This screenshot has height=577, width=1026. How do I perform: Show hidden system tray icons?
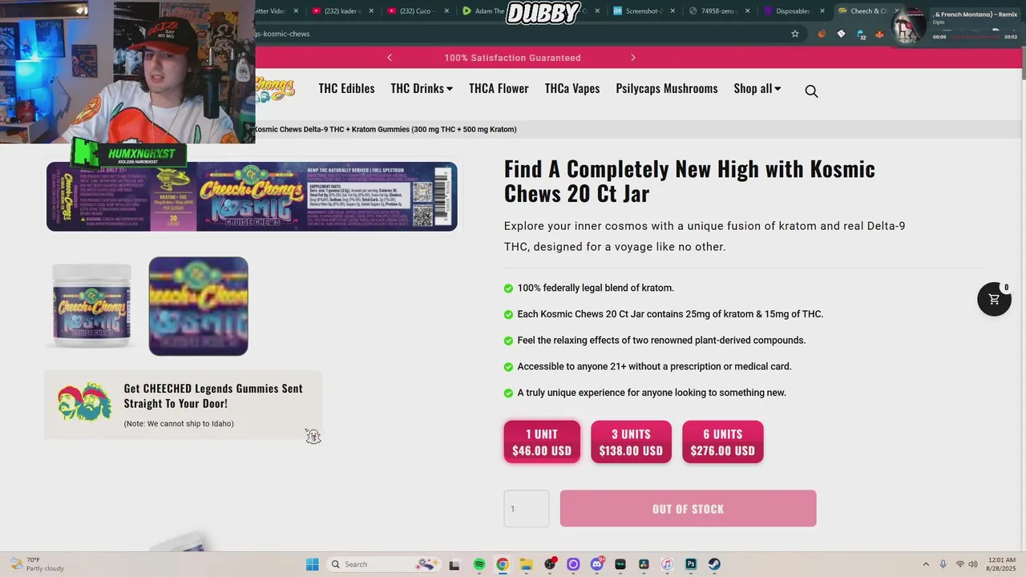point(926,564)
